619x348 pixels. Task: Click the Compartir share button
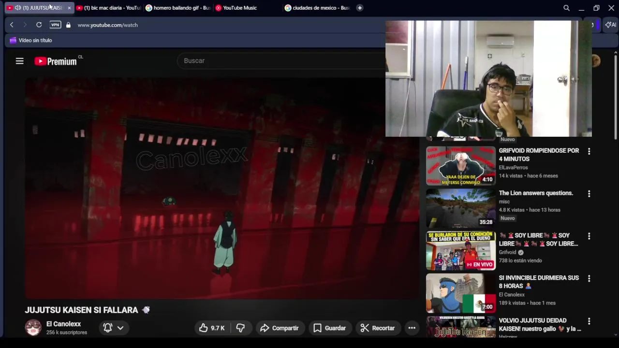[280, 328]
